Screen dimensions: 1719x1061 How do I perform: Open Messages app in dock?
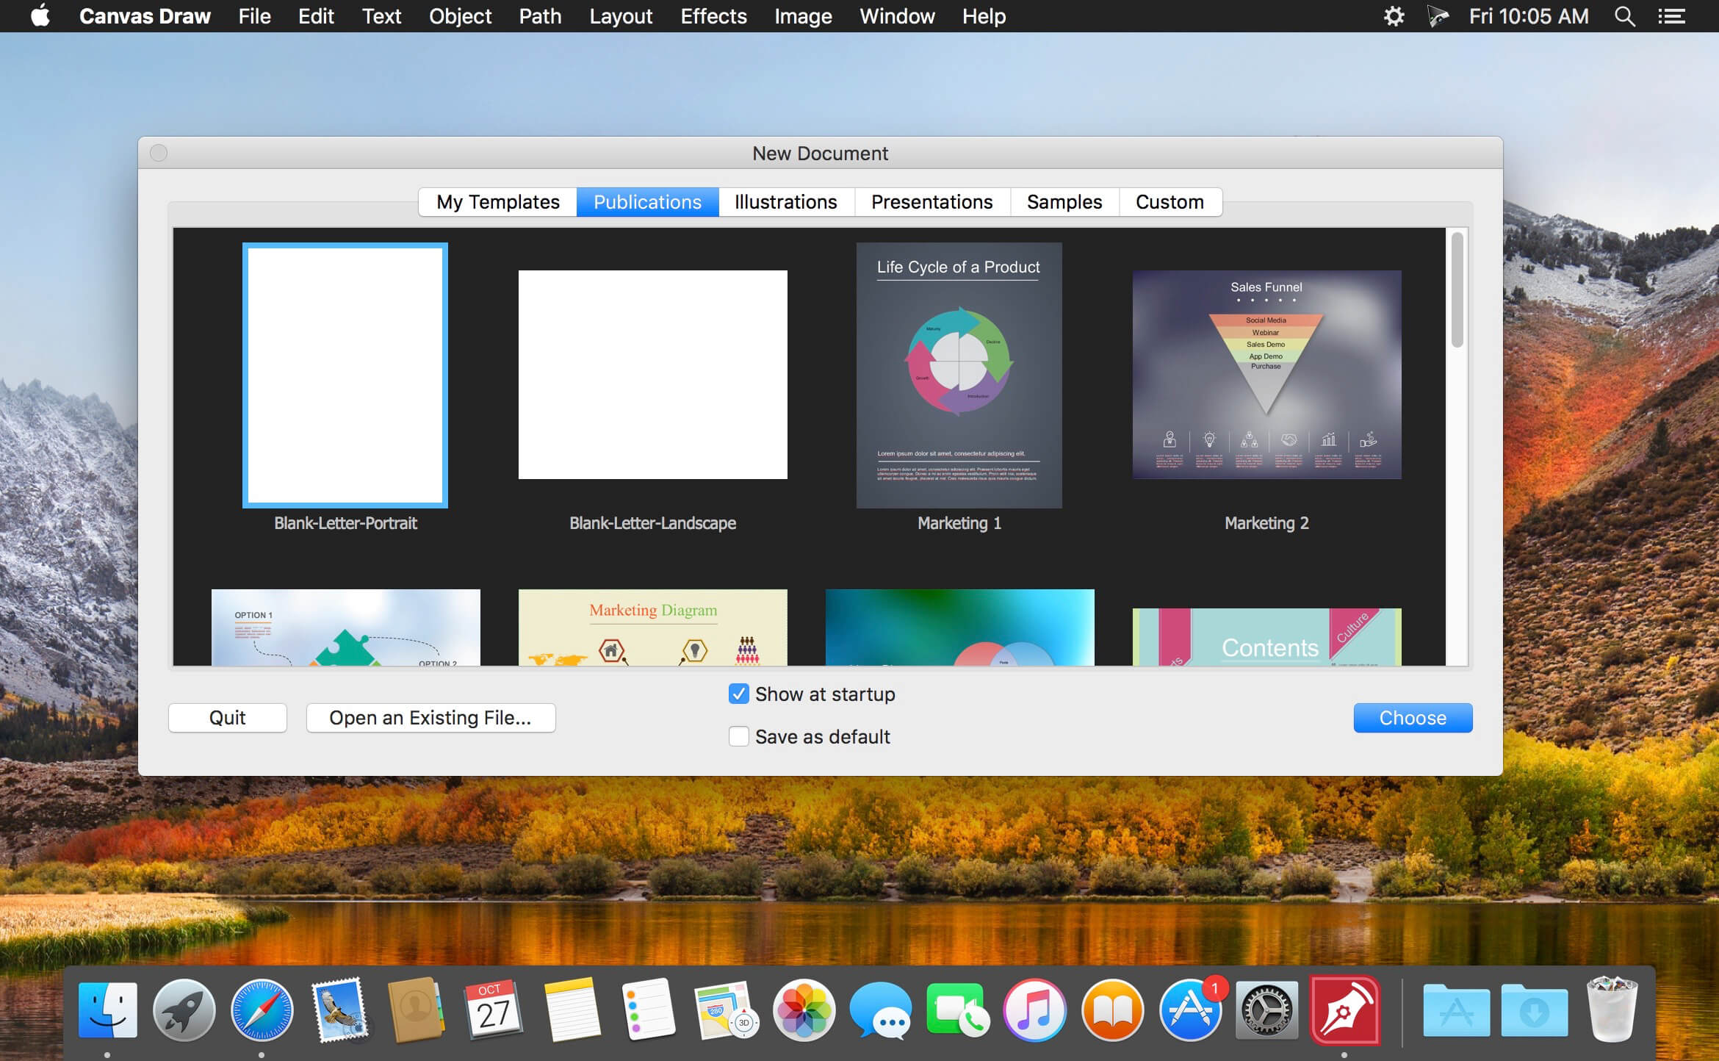[x=881, y=1010]
